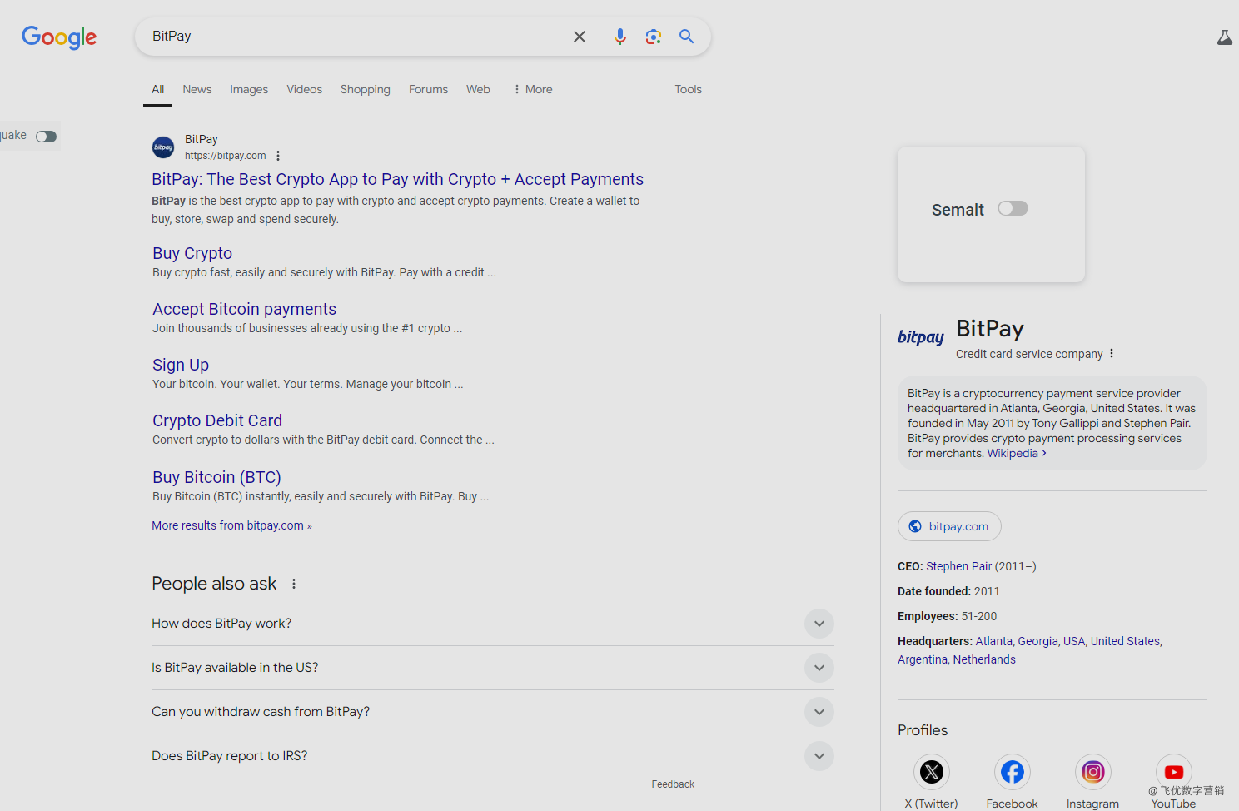
Task: Toggle the switch in left sidebar
Action: point(47,137)
